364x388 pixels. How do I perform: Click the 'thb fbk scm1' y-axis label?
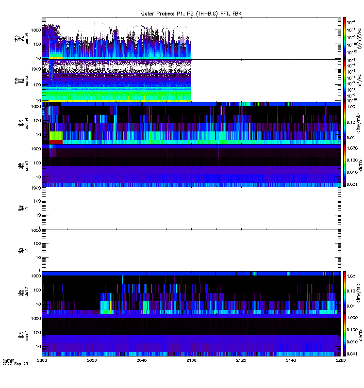(x=23, y=165)
